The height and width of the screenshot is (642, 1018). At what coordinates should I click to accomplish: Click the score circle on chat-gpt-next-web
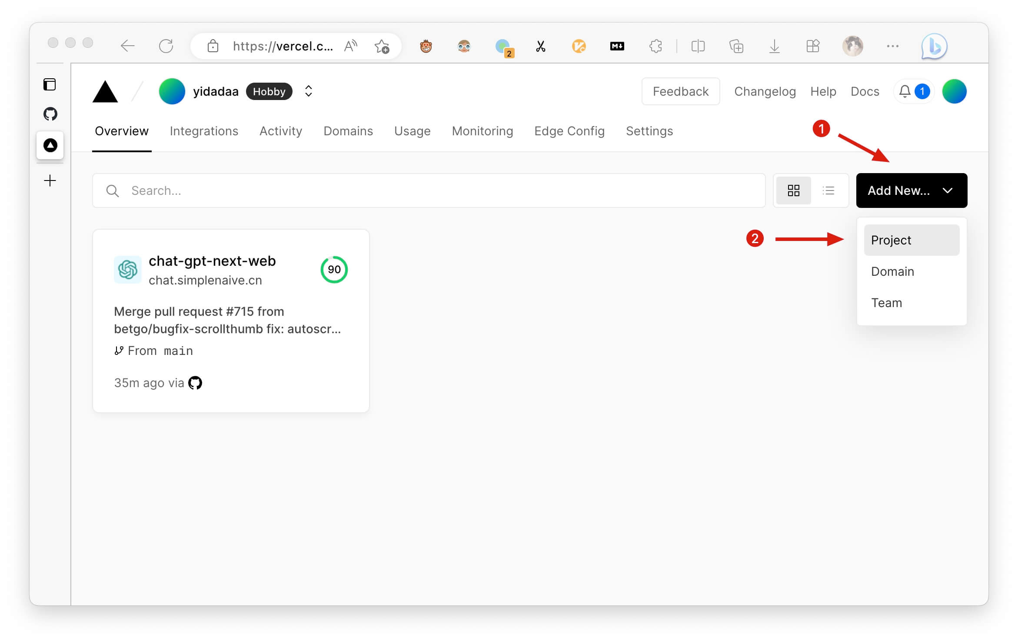tap(334, 268)
